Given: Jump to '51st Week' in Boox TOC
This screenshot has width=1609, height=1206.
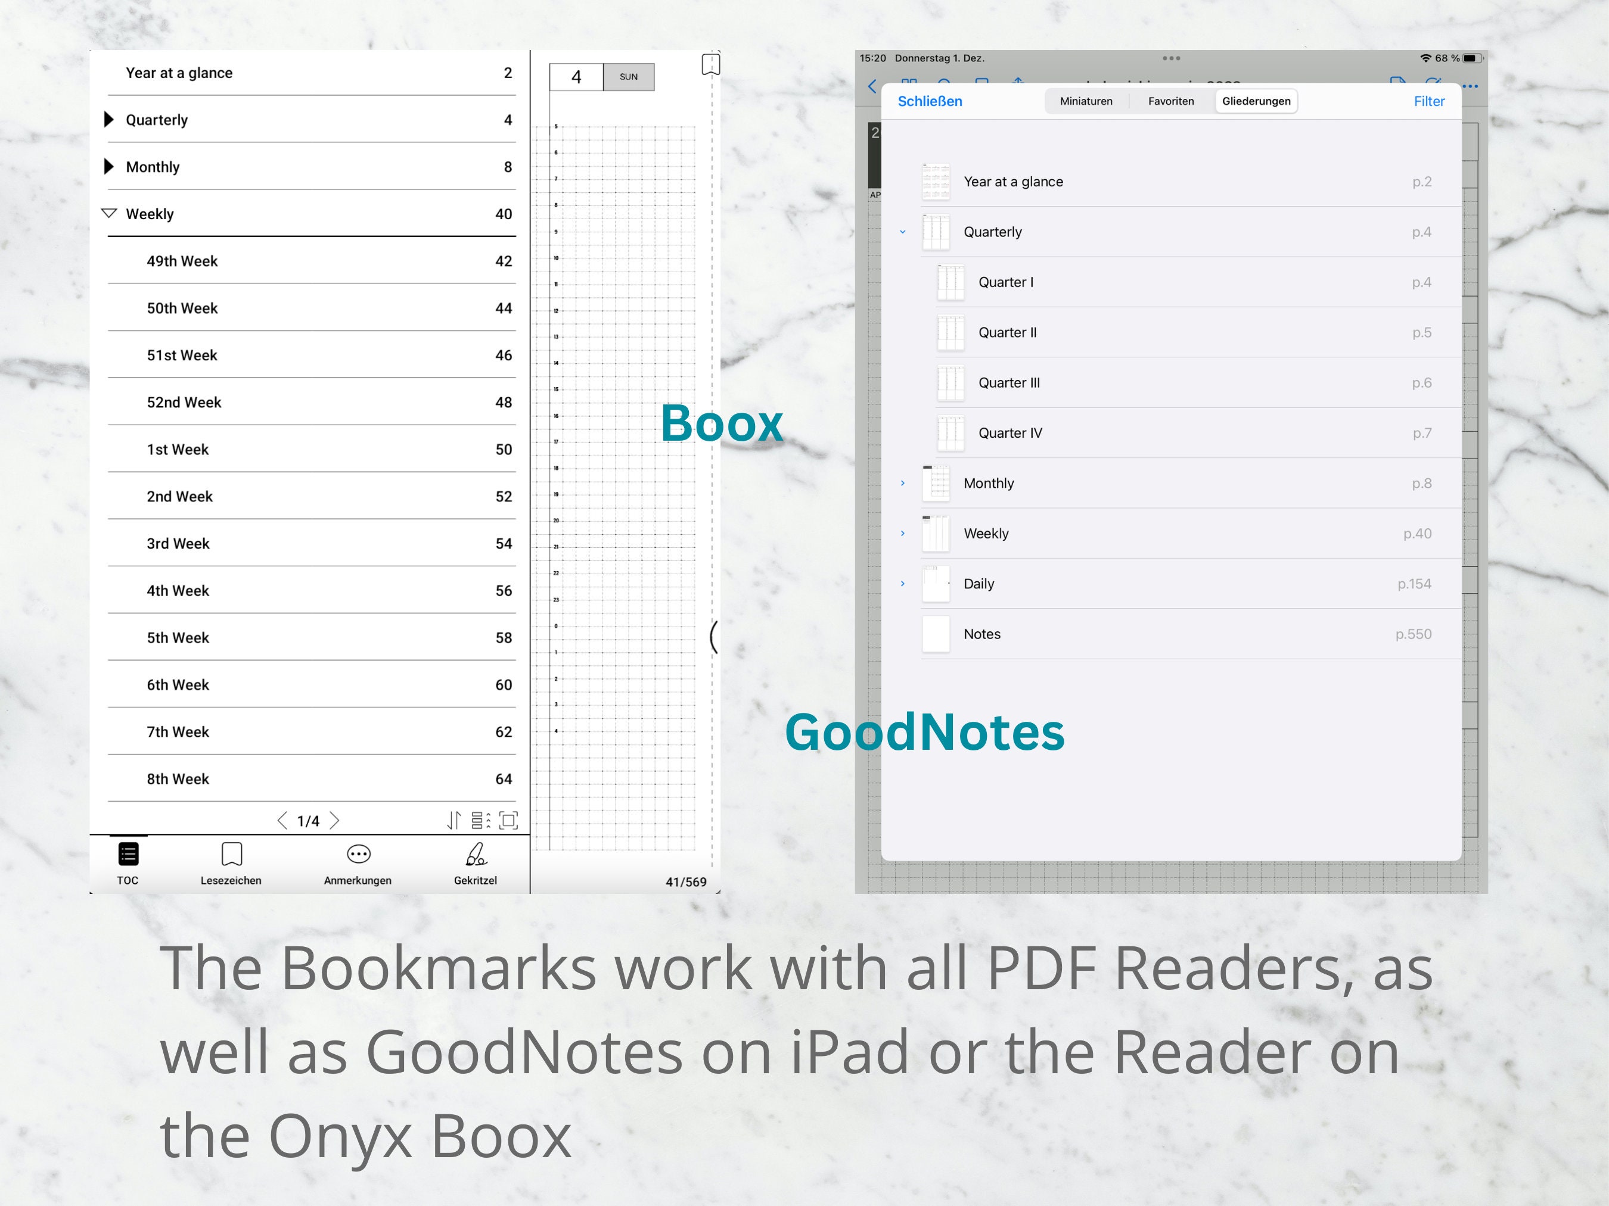Looking at the screenshot, I should pos(311,356).
